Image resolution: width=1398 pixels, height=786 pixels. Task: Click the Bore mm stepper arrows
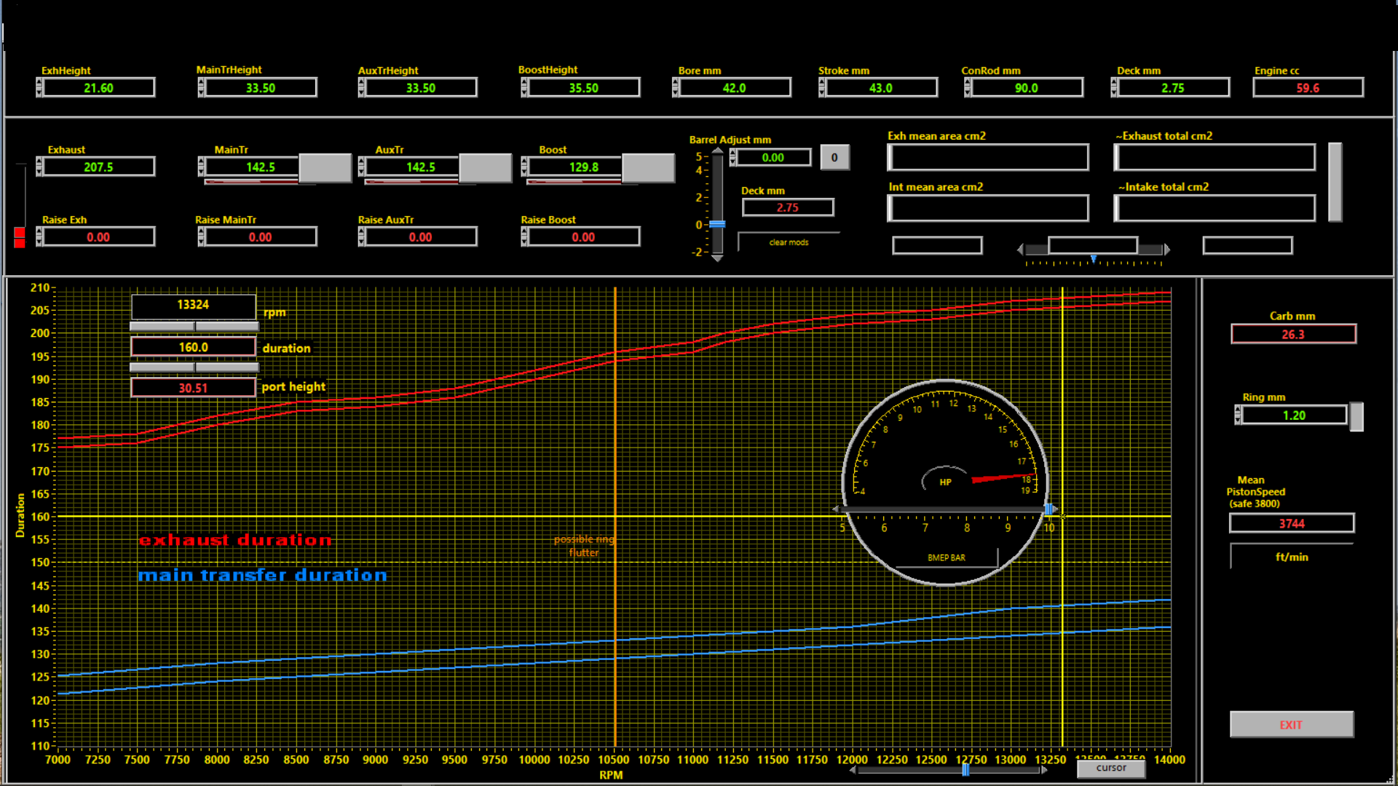[x=676, y=88]
